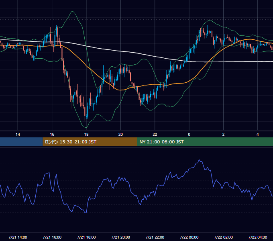The image size is (273, 241).
Task: Click the 7/22 00:00 date label
Action: click(x=189, y=237)
